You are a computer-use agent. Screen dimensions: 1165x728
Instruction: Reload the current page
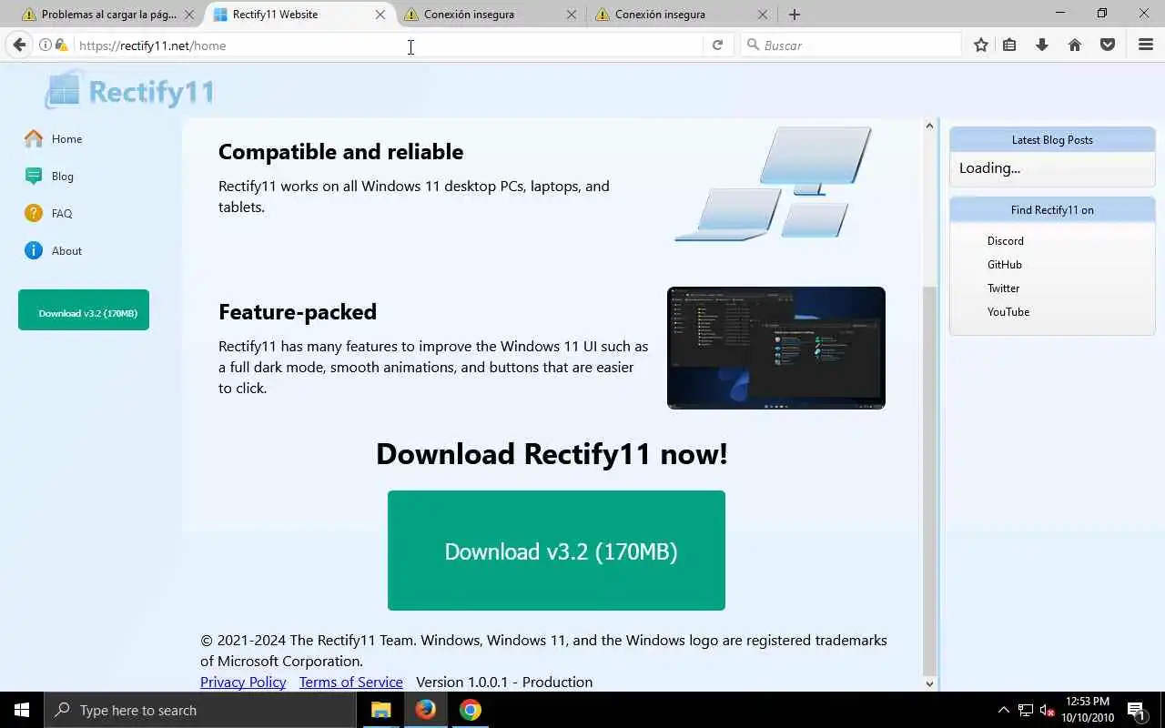pyautogui.click(x=717, y=45)
